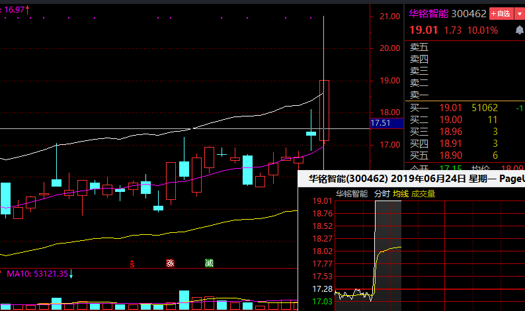525x311 pixels.
Task: Click the green 17.03 price on popup axis
Action: click(322, 302)
